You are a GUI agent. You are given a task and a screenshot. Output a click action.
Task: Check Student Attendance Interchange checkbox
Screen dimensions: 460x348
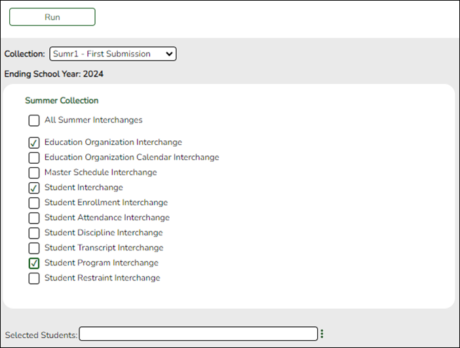34,218
